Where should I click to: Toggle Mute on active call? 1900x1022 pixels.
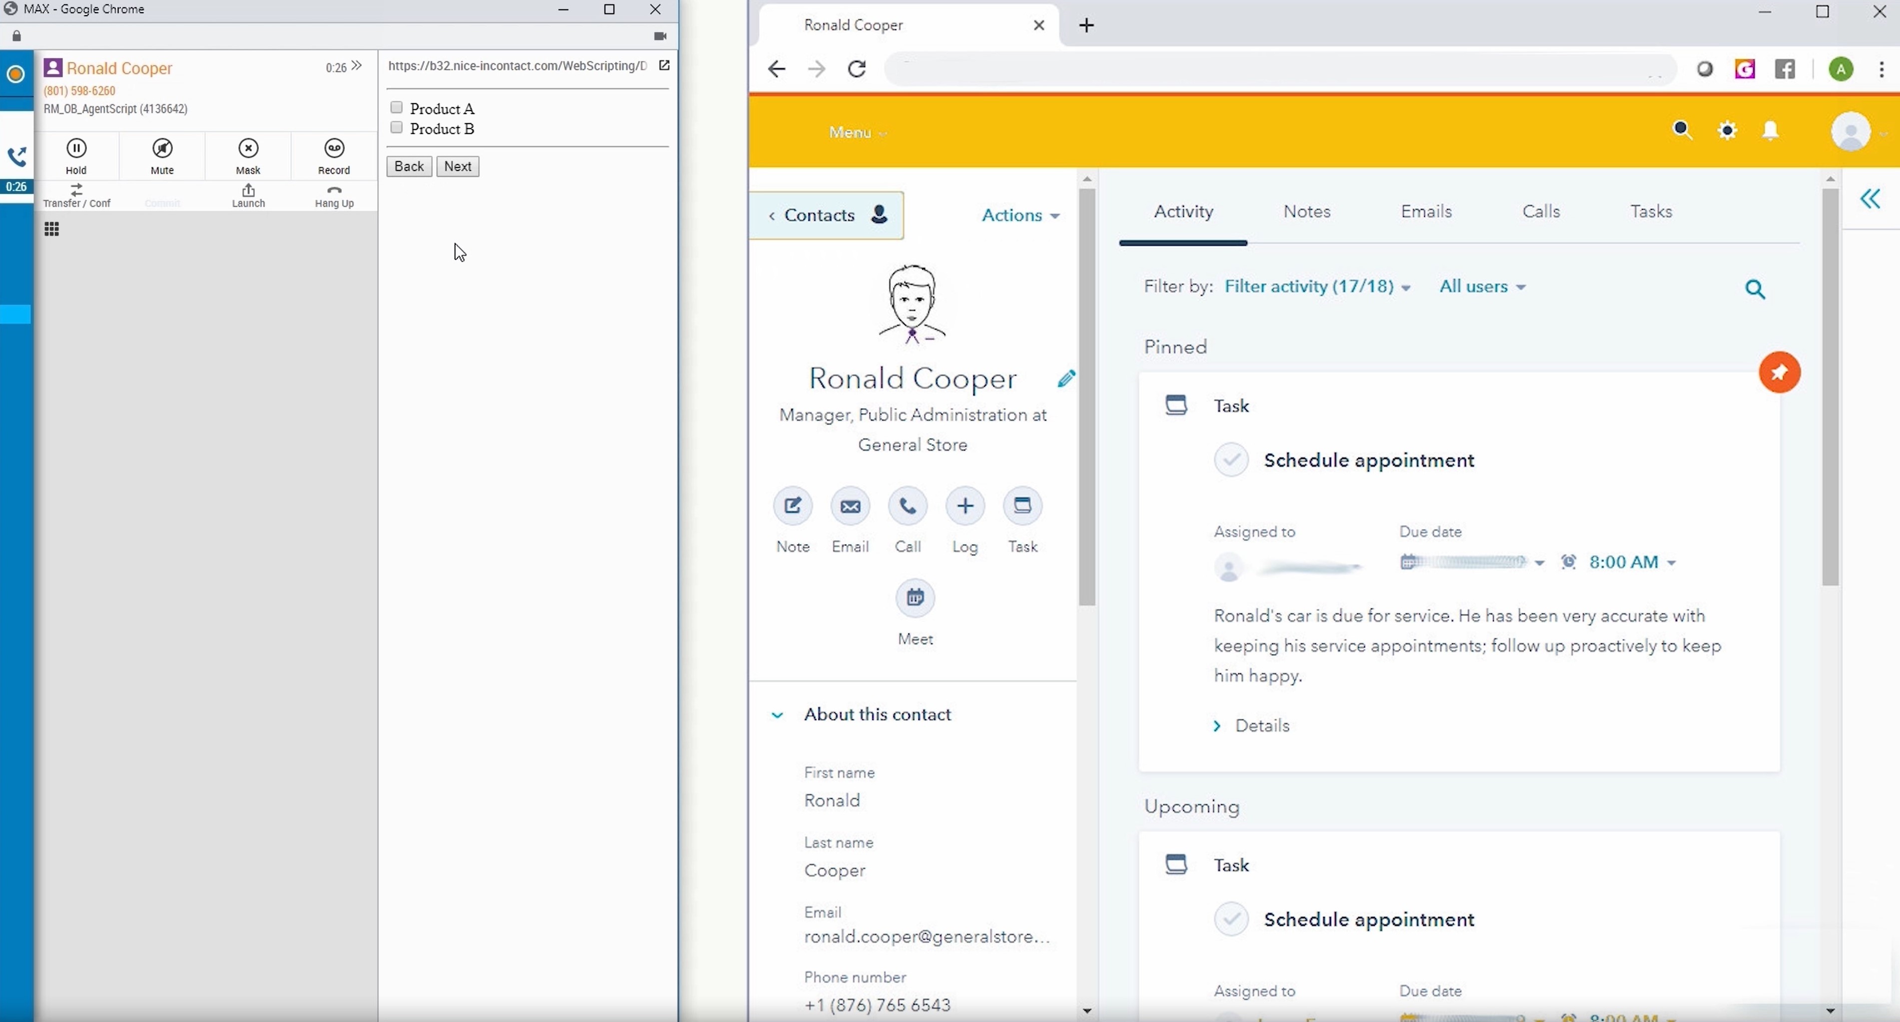pyautogui.click(x=161, y=154)
